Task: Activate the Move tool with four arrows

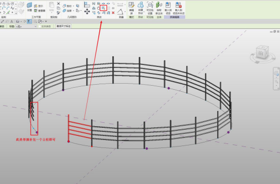Action: [87, 12]
